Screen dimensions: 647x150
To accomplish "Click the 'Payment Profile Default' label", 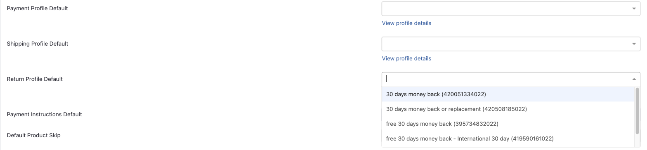I will tap(38, 8).
